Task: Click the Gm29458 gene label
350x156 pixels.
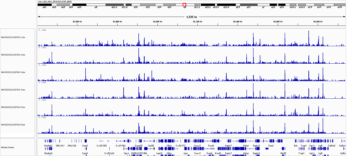Action: point(101,146)
